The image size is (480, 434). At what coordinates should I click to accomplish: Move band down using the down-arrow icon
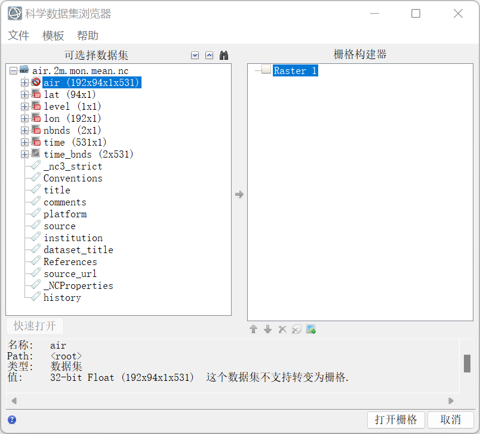[267, 328]
